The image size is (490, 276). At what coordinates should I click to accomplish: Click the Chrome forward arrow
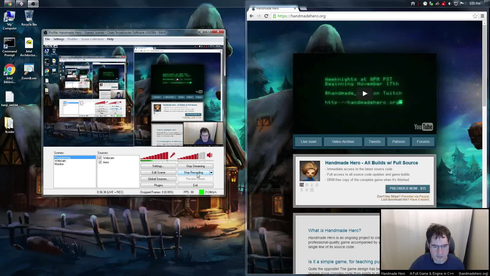259,16
